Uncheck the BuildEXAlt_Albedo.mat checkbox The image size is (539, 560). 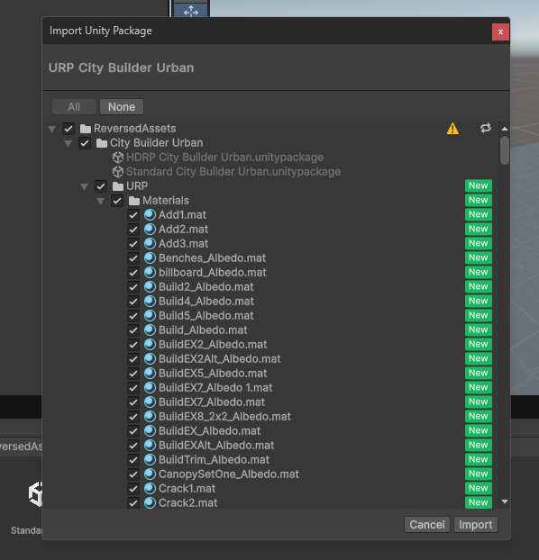click(133, 446)
